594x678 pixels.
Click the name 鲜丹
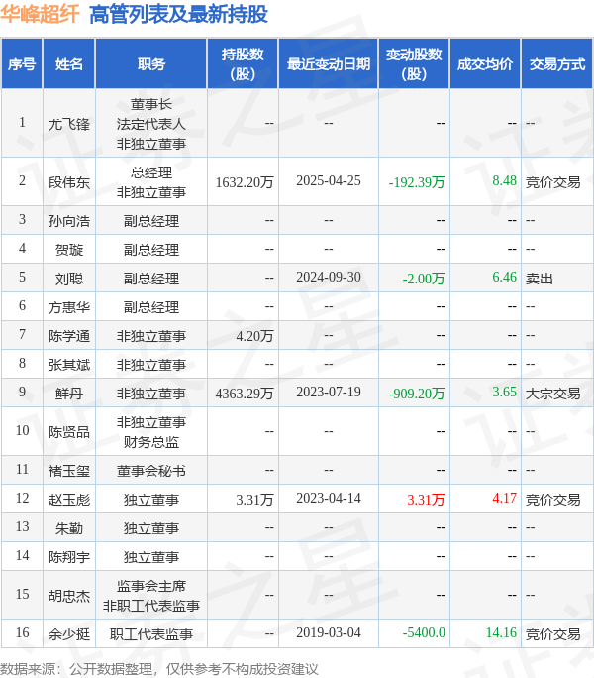click(68, 394)
